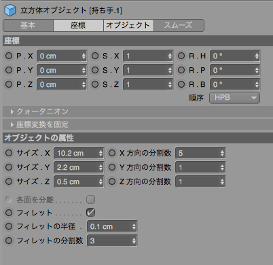Expand the 座標変換を固定 section
This screenshot has width=273, height=265.
(138, 124)
